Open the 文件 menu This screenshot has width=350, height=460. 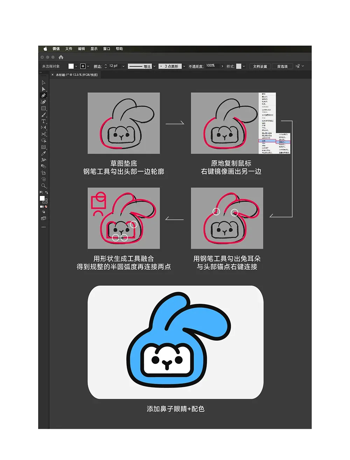tap(69, 49)
